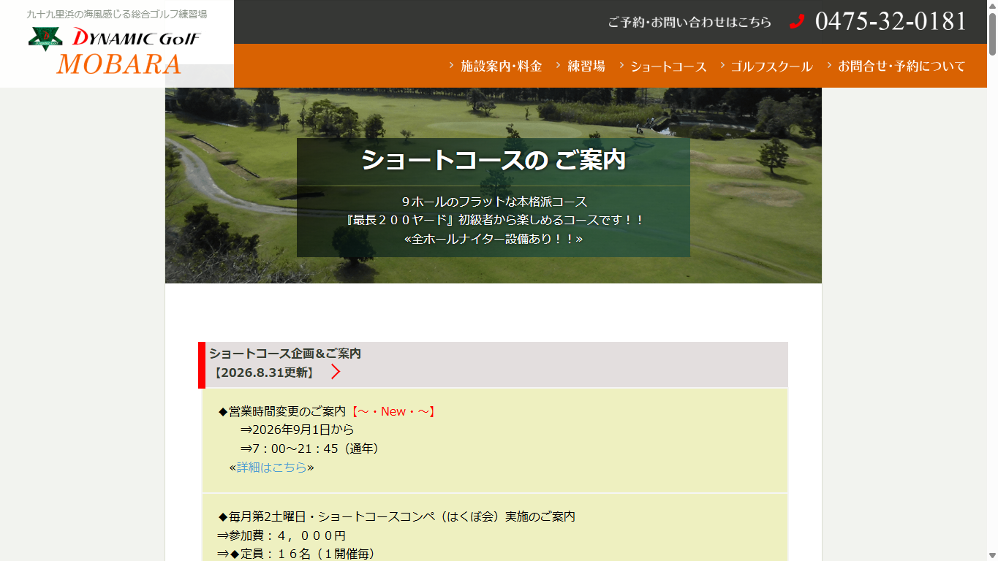The height and width of the screenshot is (561, 998).
Task: Click the text ご予約・お問い合わせはこちら
Action: pos(689,22)
